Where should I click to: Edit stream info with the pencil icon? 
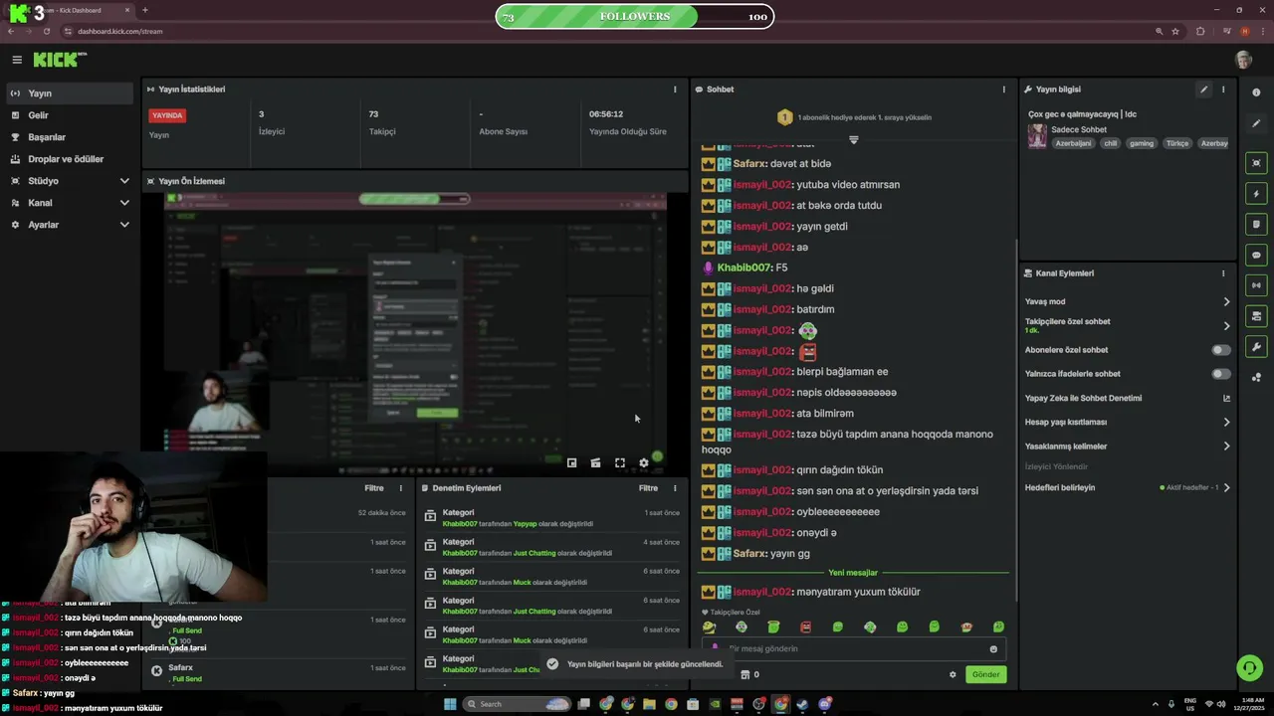[1203, 89]
